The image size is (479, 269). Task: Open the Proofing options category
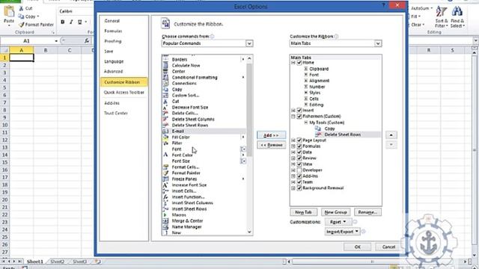pos(123,41)
